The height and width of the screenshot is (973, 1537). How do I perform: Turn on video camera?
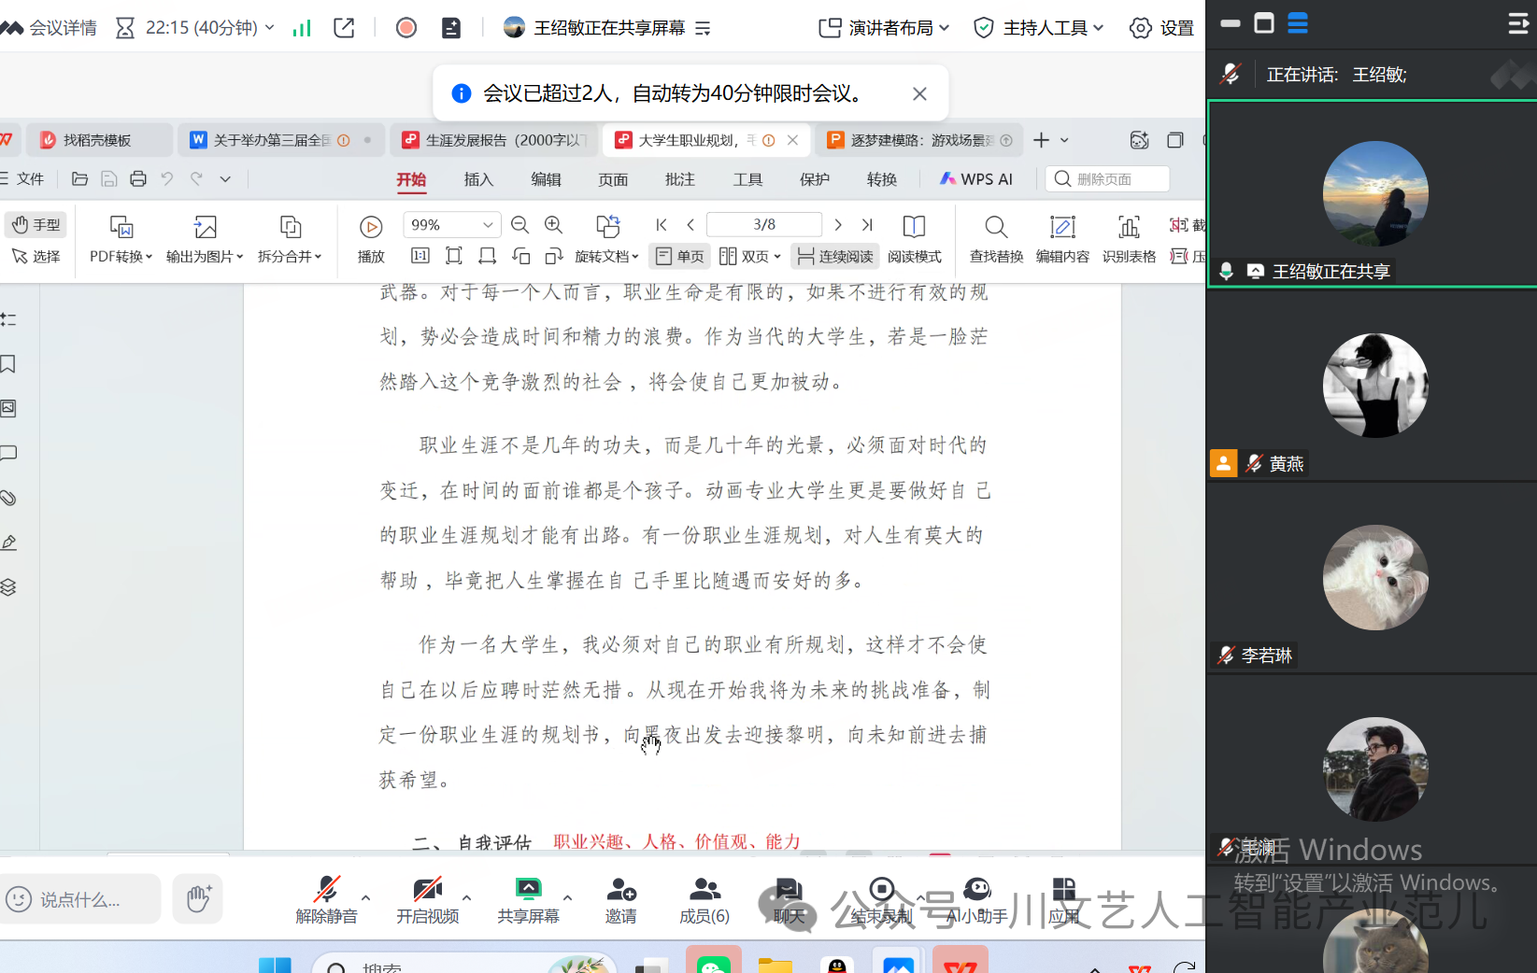point(427,900)
